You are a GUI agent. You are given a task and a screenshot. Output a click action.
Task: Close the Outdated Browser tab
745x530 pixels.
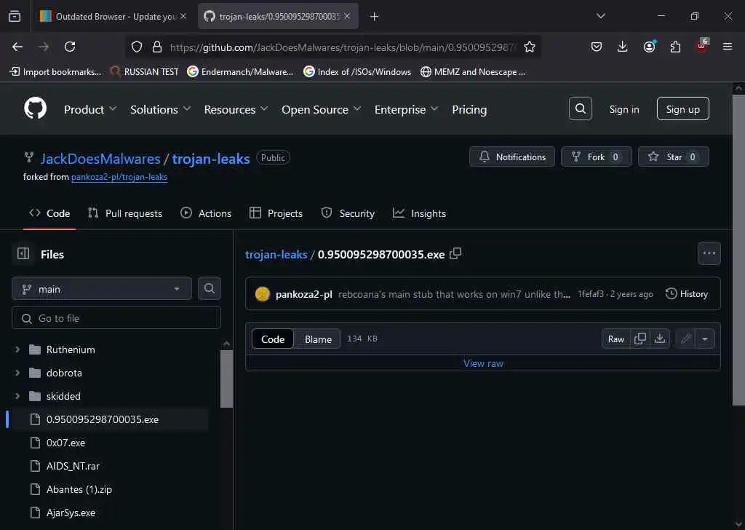[183, 16]
